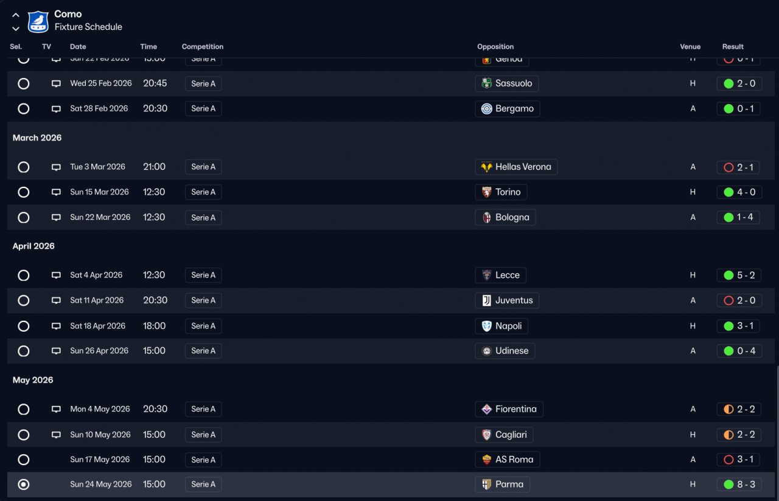Viewport: 779px width, 501px height.
Task: Click the Parma club crest icon
Action: (x=486, y=485)
